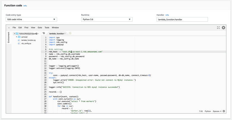Click the Info link next to Function code

point(25,6)
